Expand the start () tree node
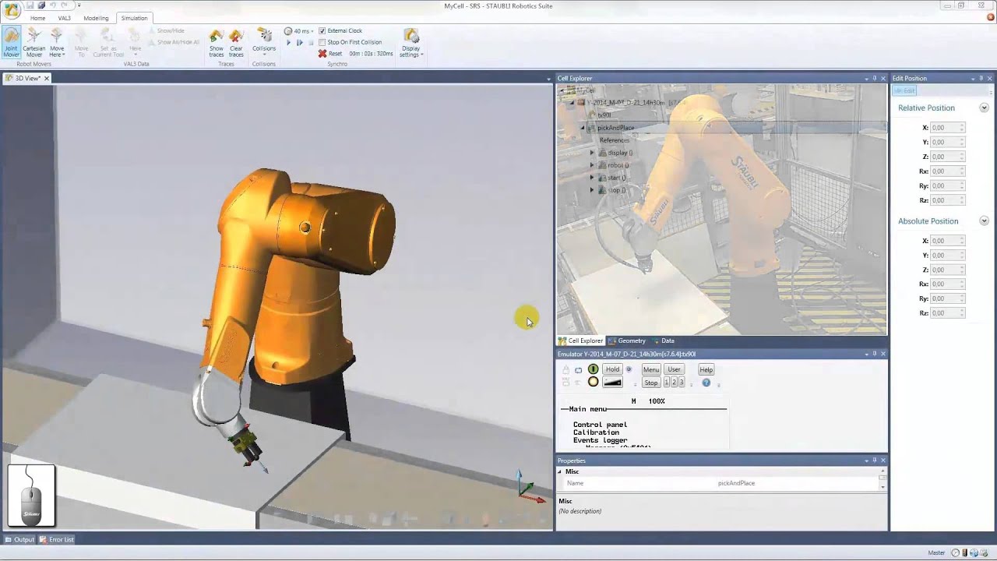 click(x=592, y=178)
